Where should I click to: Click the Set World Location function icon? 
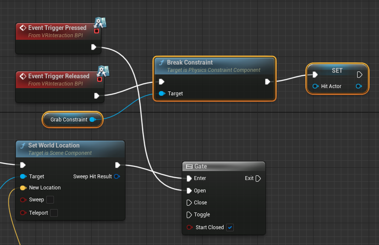pos(23,146)
